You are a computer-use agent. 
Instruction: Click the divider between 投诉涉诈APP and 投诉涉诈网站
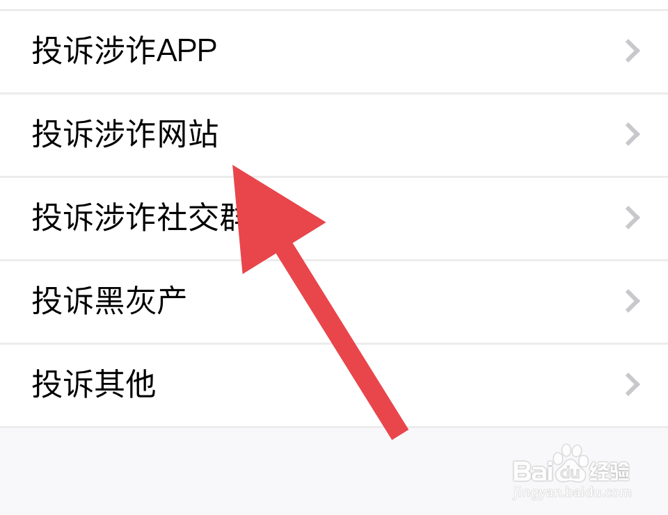pos(334,93)
